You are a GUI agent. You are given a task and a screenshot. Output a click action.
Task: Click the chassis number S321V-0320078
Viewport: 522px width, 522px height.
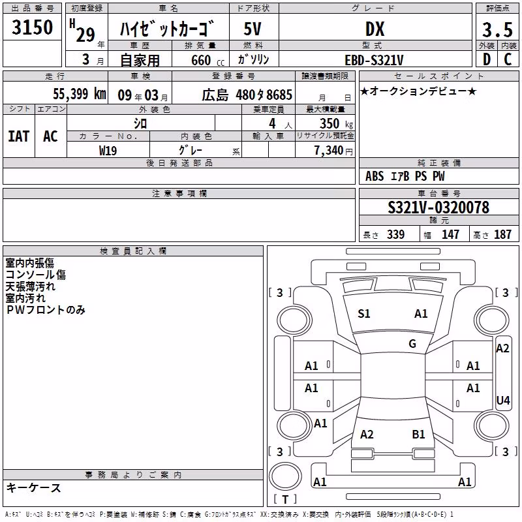(x=438, y=207)
